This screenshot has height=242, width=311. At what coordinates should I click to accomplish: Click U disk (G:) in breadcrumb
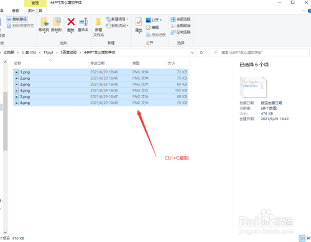tap(29, 52)
